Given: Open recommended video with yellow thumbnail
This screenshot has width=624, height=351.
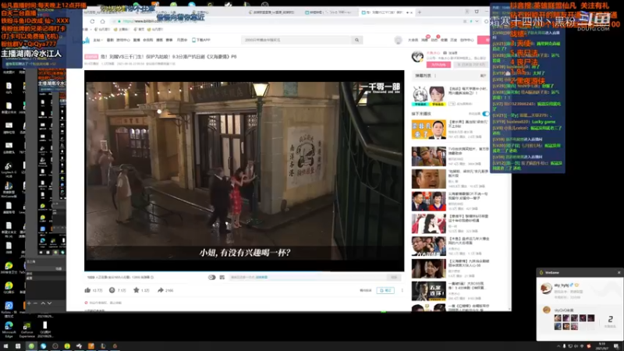Looking at the screenshot, I should (428, 129).
